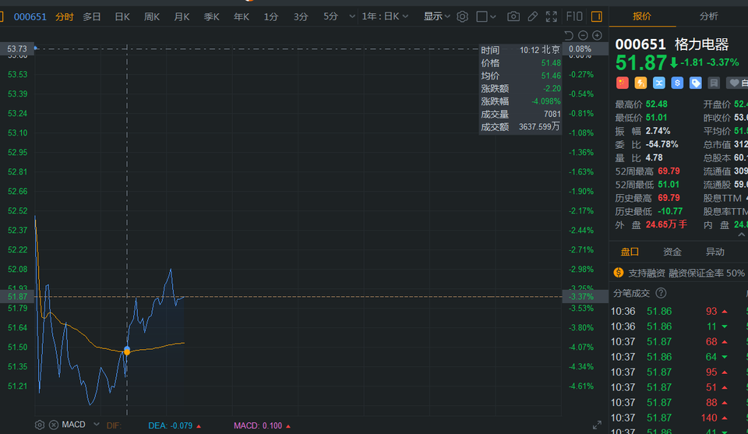The width and height of the screenshot is (748, 434).
Task: Open the layout square dropdown
Action: tap(486, 16)
